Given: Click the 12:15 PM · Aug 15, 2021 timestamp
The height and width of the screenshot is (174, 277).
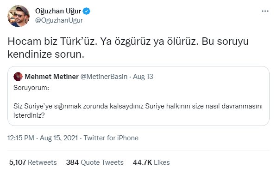Looking at the screenshot, I should [43, 138].
